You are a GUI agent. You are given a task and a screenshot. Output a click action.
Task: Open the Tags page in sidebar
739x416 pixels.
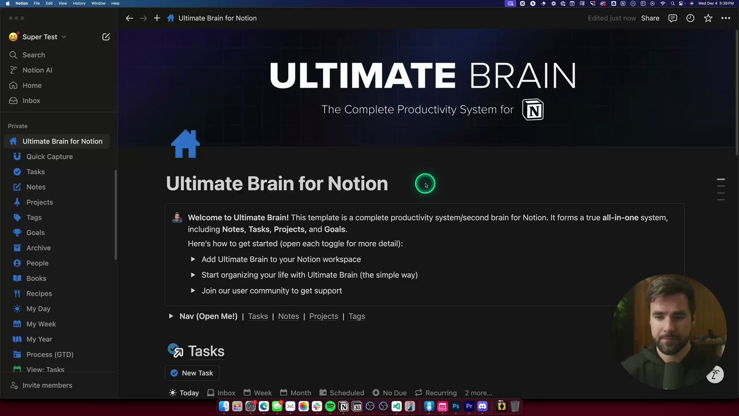coord(33,217)
